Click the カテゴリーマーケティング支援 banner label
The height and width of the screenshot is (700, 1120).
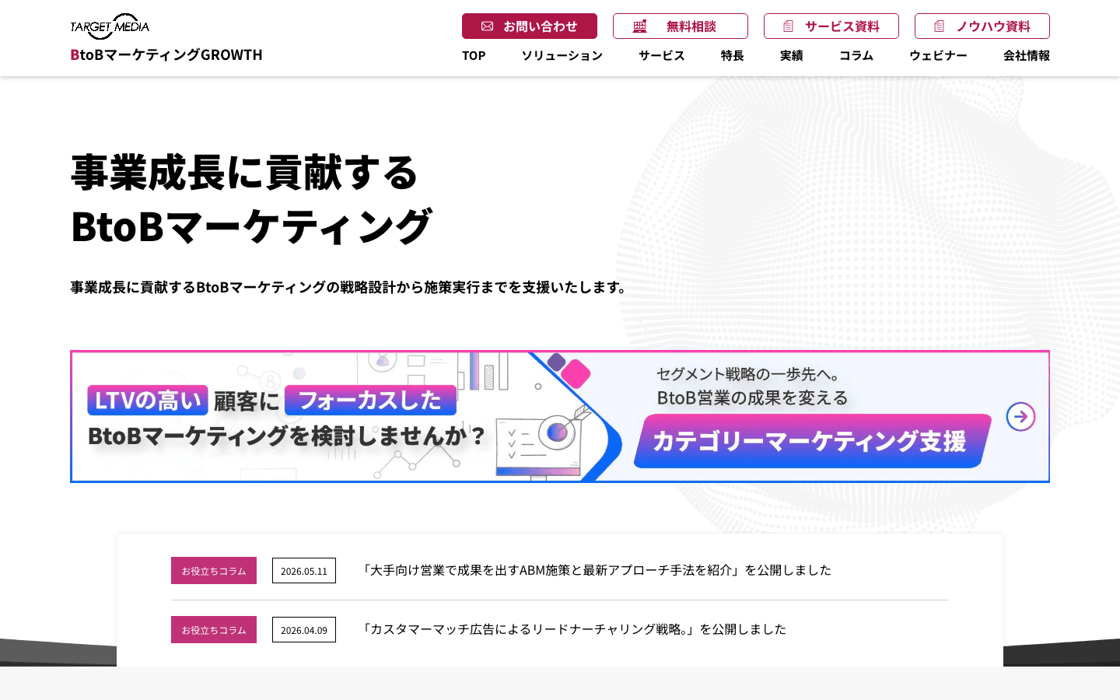point(812,441)
